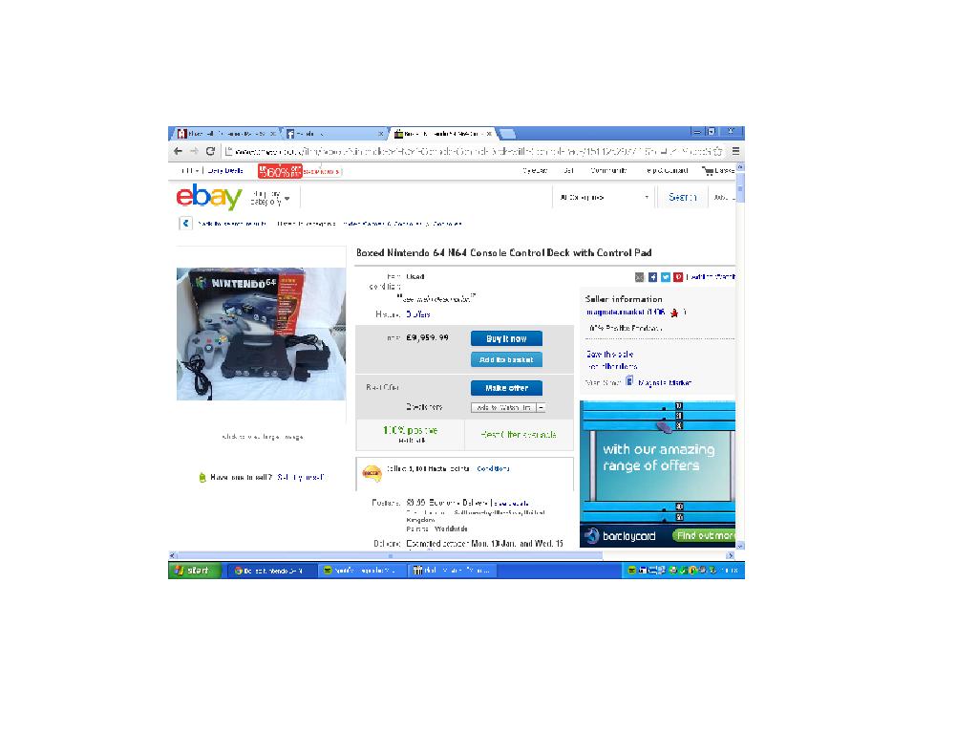Open the Windows Start button
The width and height of the screenshot is (978, 734).
coord(194,570)
